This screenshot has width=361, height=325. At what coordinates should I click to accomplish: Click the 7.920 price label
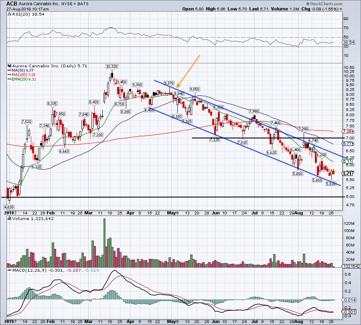point(187,121)
